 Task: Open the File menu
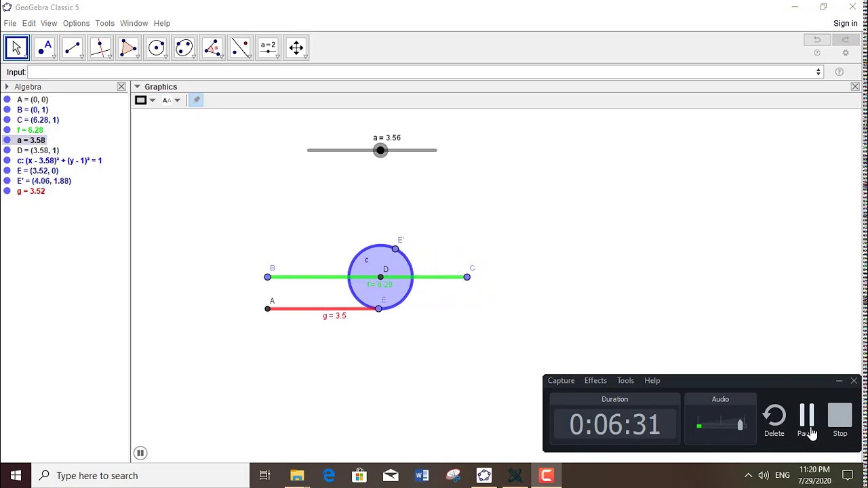(10, 23)
